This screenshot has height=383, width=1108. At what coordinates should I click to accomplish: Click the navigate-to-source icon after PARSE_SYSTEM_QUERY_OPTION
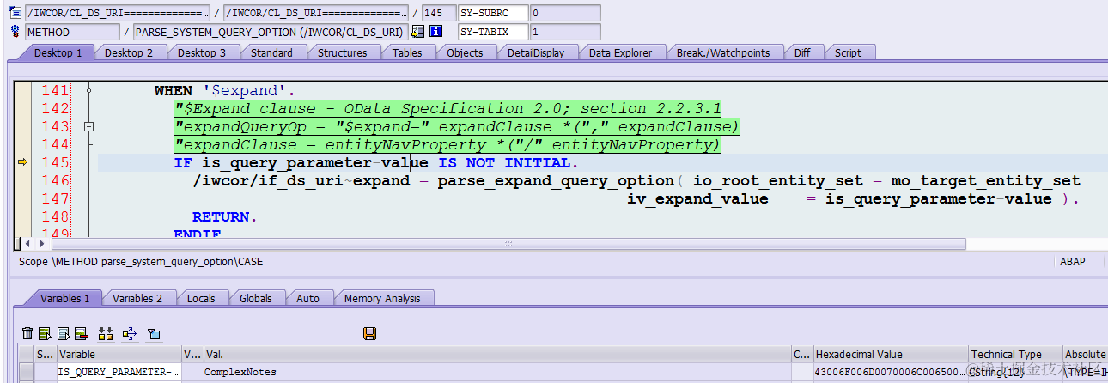417,32
